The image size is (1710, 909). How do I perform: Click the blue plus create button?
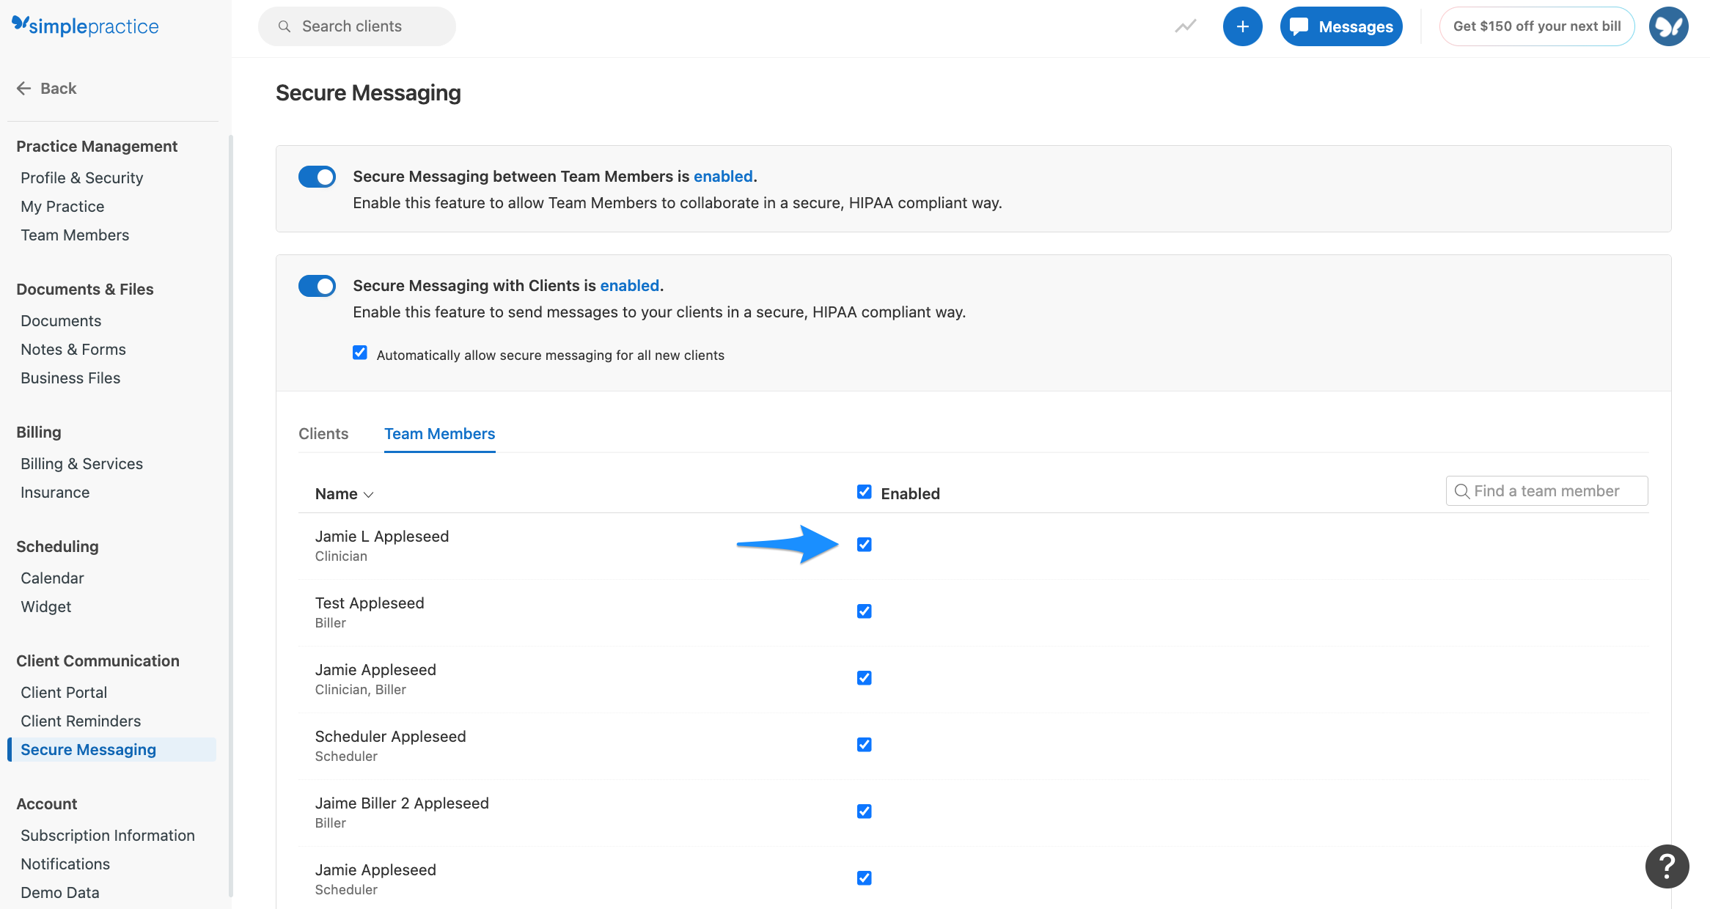[x=1242, y=26]
